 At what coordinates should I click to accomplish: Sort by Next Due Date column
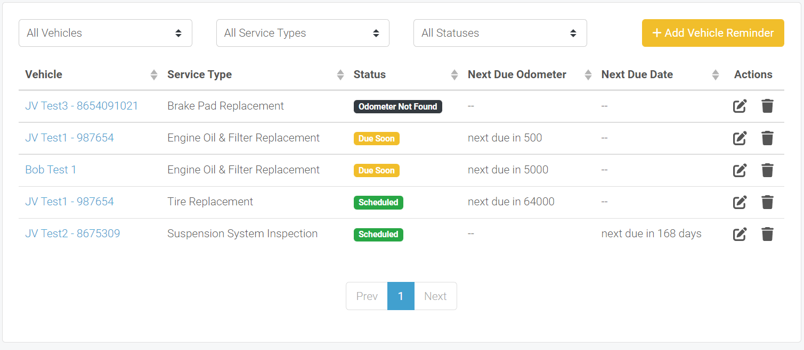(715, 75)
